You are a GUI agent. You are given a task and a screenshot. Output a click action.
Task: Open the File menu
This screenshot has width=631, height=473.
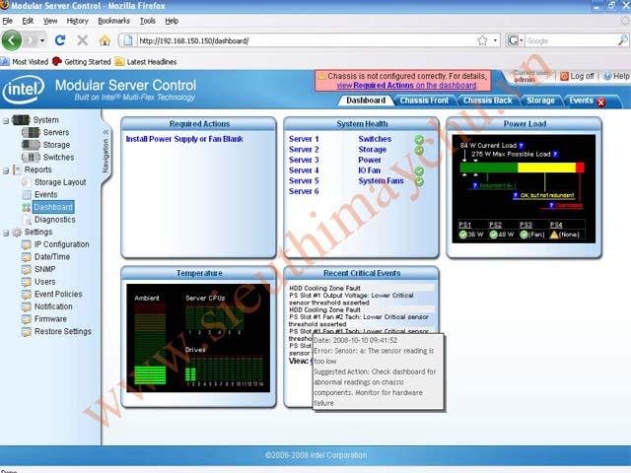point(7,21)
